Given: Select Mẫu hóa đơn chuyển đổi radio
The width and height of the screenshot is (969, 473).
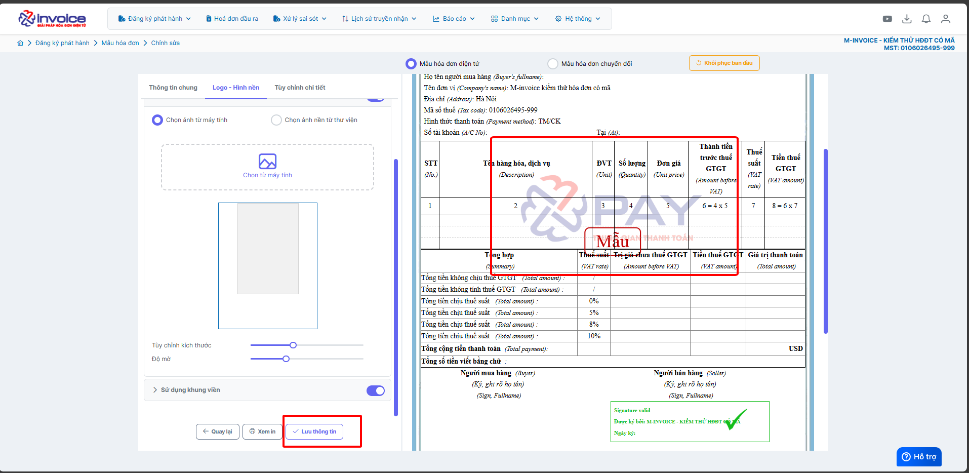Looking at the screenshot, I should [552, 64].
